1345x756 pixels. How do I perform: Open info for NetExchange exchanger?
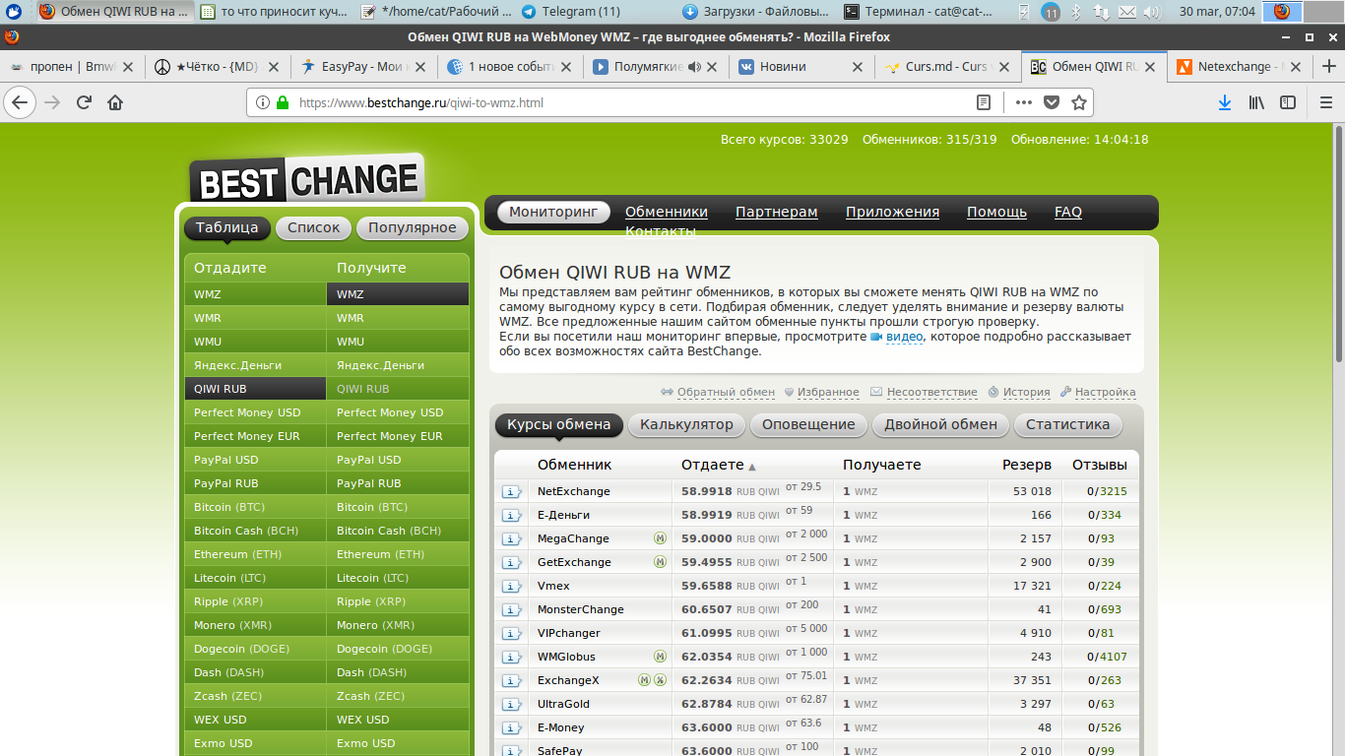click(512, 491)
